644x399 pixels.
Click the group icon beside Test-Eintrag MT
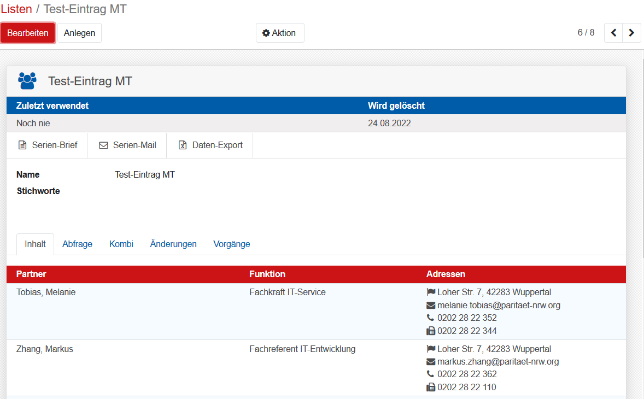click(x=27, y=81)
